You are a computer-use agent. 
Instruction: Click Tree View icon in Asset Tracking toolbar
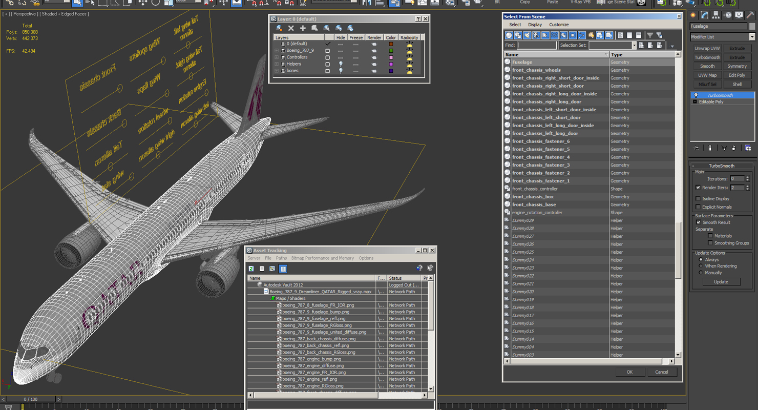pyautogui.click(x=272, y=269)
